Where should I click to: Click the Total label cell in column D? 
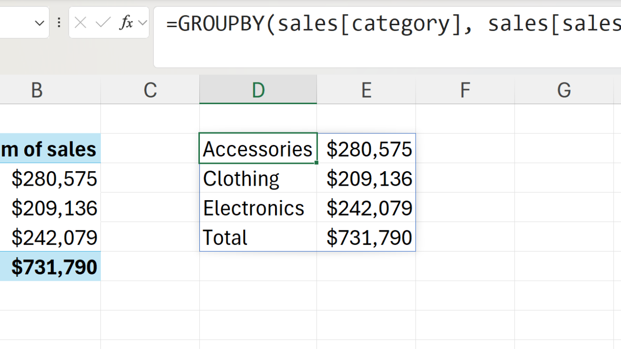258,238
